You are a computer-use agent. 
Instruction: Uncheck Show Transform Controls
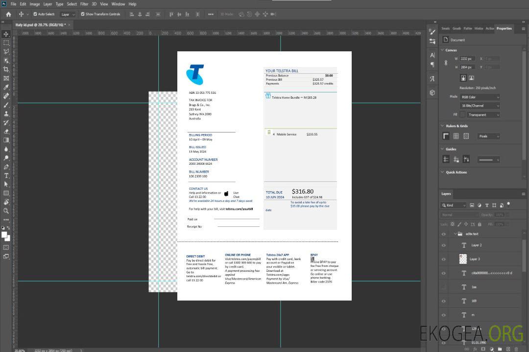pyautogui.click(x=83, y=14)
